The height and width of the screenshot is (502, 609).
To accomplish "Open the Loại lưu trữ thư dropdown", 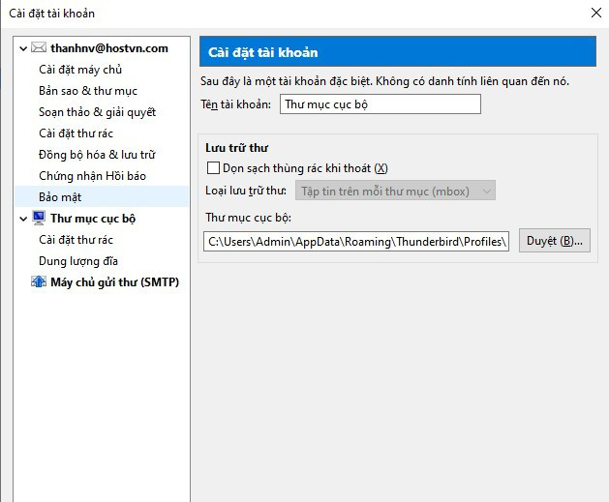I will [x=395, y=191].
